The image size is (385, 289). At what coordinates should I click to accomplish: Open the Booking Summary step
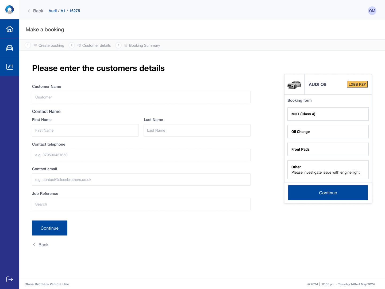click(144, 45)
